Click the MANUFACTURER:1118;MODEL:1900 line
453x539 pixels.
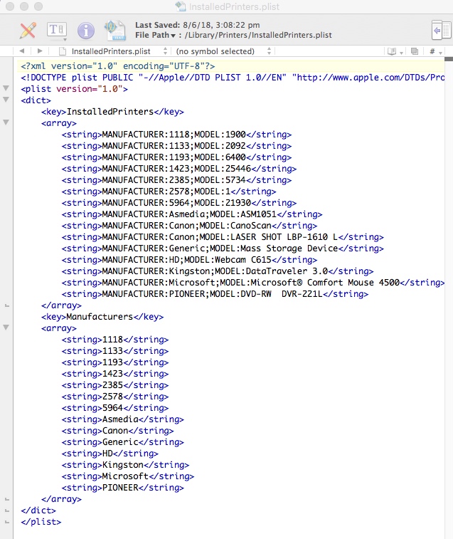[176, 135]
